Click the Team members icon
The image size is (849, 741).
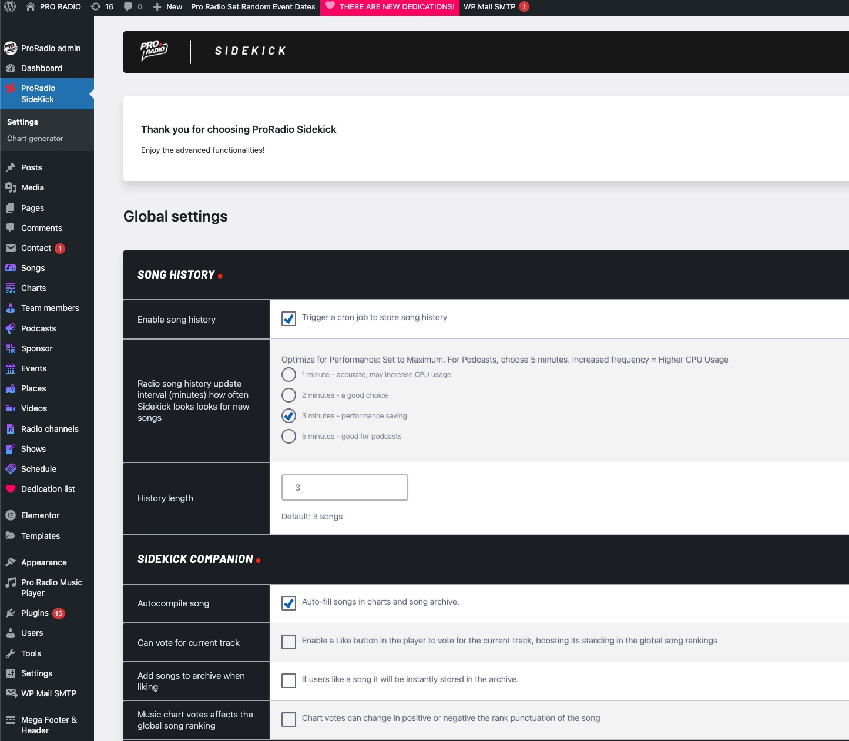pyautogui.click(x=11, y=308)
